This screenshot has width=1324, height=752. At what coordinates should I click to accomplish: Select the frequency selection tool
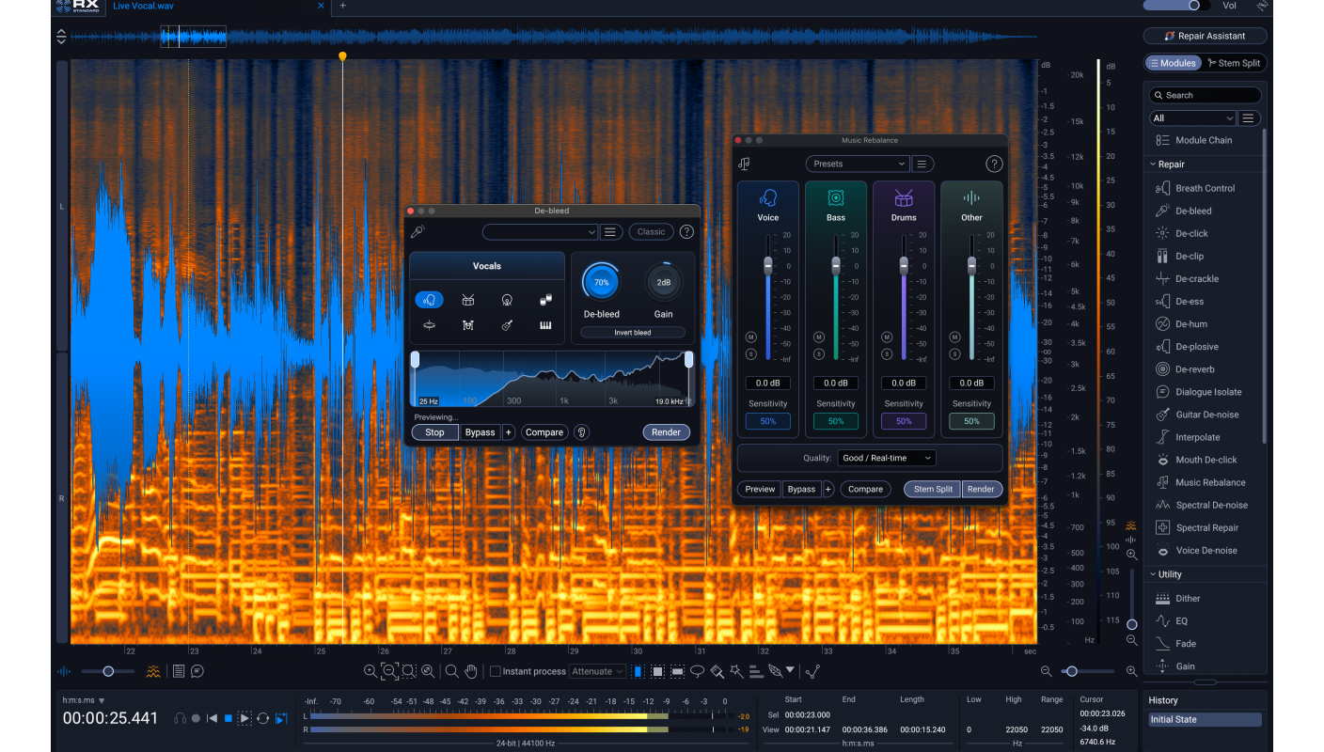[x=677, y=671]
